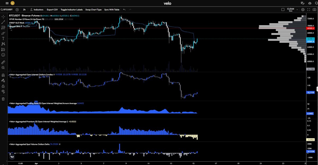Viewport: 318px width, 165px height.
Task: Select the ruler measure tool
Action: [x=3, y=63]
